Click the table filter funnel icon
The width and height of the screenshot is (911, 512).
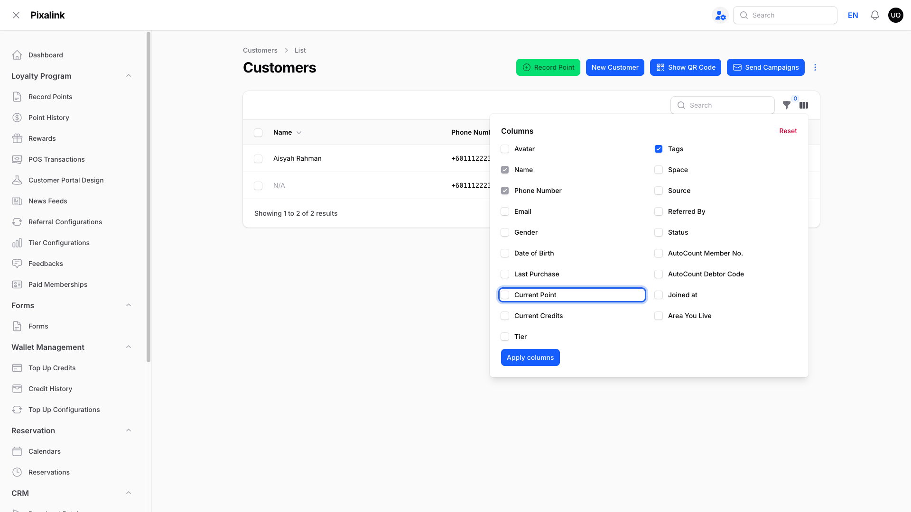[787, 105]
